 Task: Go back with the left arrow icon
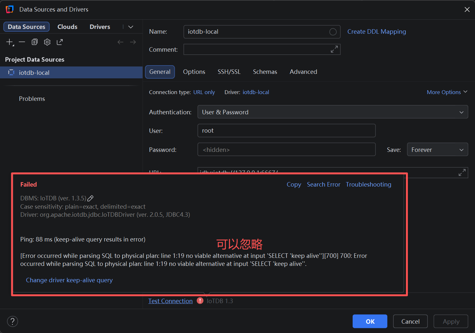click(120, 42)
